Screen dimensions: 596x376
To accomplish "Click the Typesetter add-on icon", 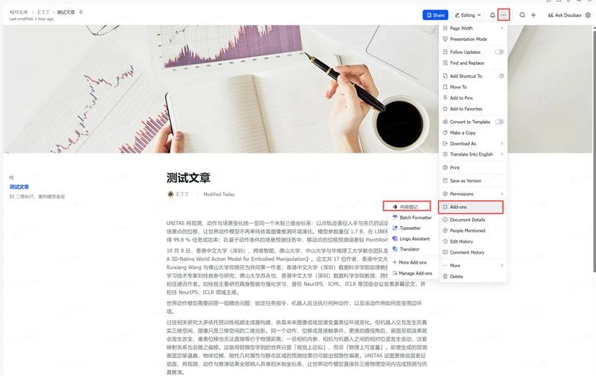I will [x=395, y=228].
